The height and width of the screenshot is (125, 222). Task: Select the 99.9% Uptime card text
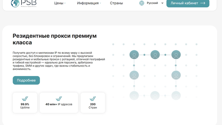pos(25,106)
